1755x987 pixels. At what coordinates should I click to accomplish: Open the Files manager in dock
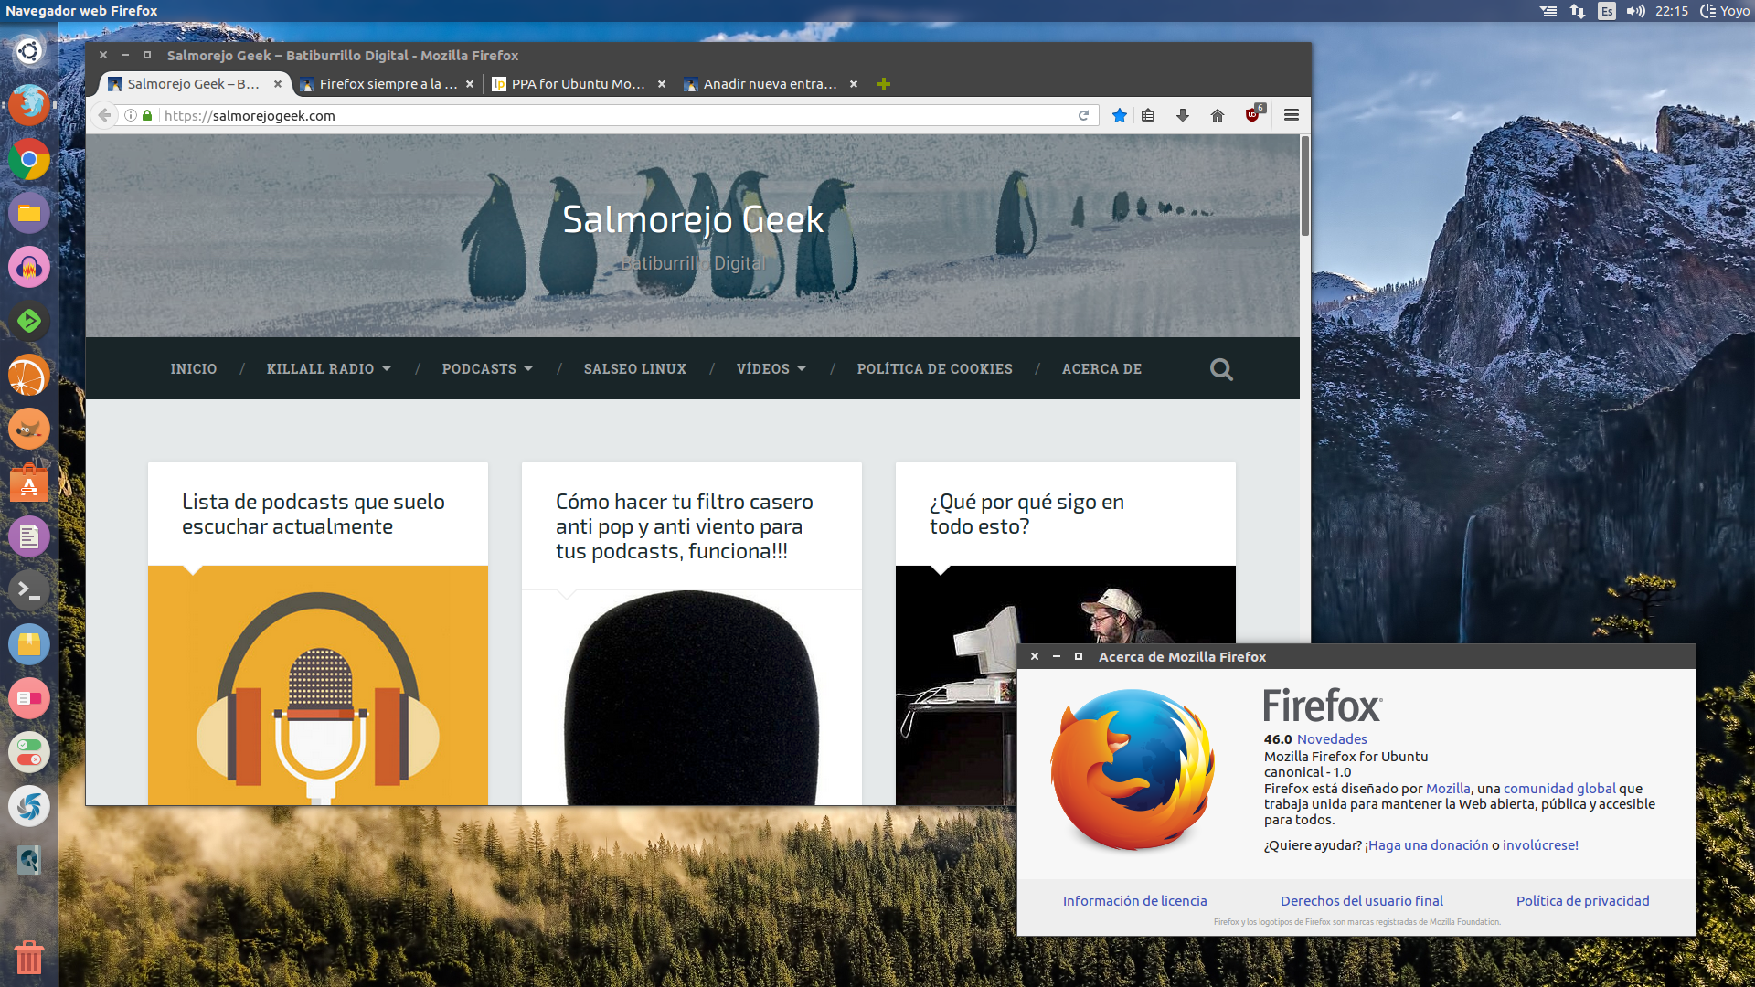click(x=29, y=213)
